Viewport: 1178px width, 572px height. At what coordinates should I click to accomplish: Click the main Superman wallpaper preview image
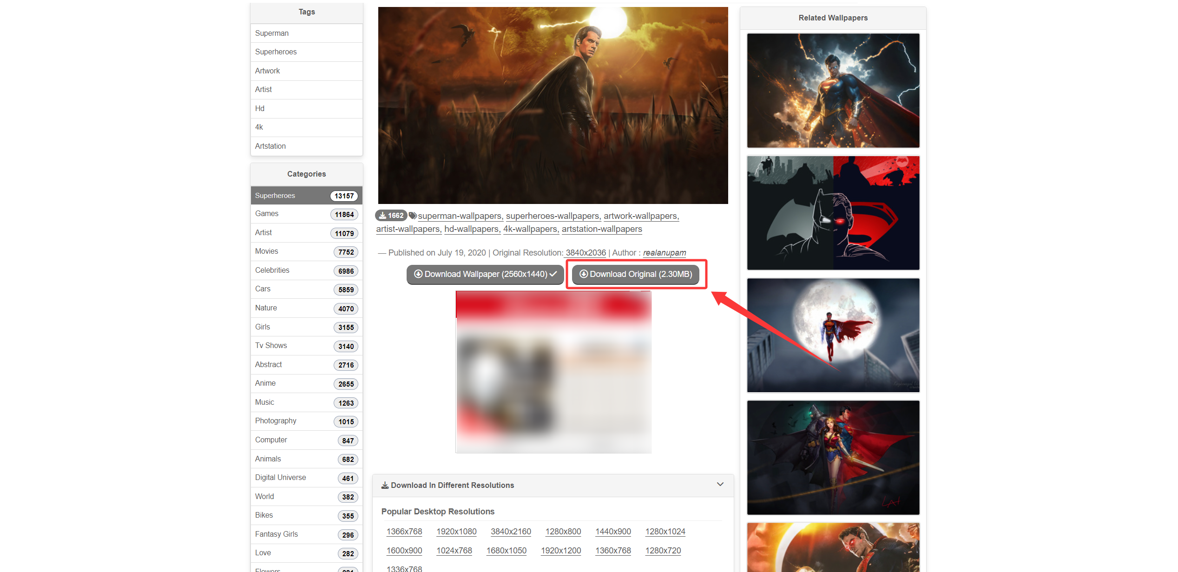[x=553, y=105]
